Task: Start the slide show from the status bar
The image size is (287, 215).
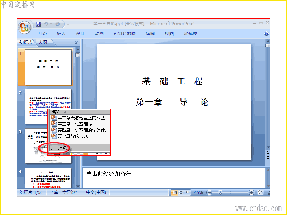Action: [188, 192]
